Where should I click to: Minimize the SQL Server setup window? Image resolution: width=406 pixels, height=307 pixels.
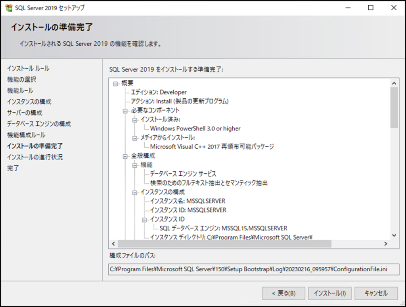coord(348,8)
